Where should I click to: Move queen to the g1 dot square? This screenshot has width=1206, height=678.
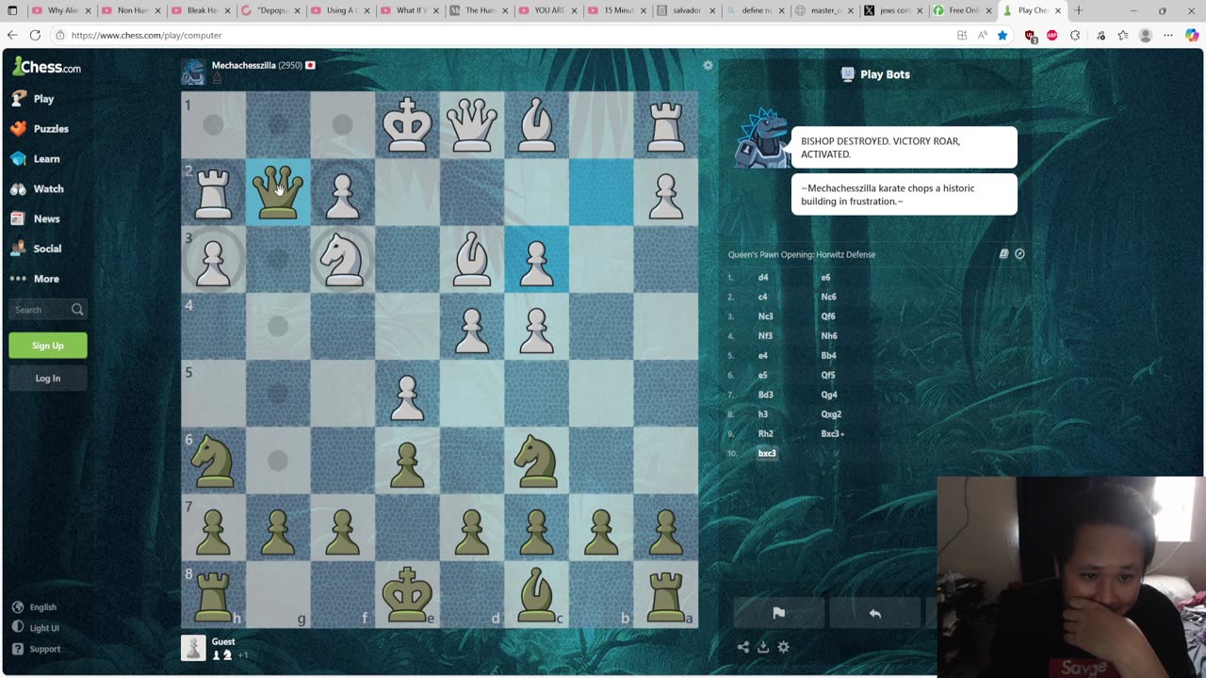(278, 124)
